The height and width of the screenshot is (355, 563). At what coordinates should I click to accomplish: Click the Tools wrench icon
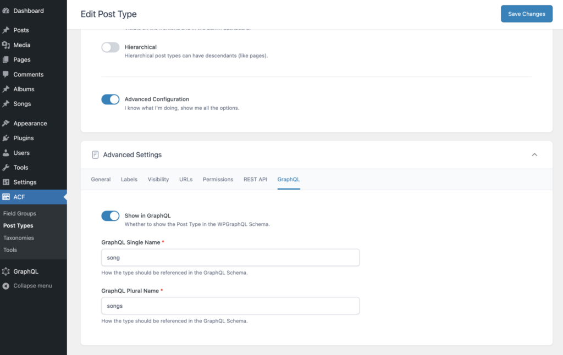point(6,168)
